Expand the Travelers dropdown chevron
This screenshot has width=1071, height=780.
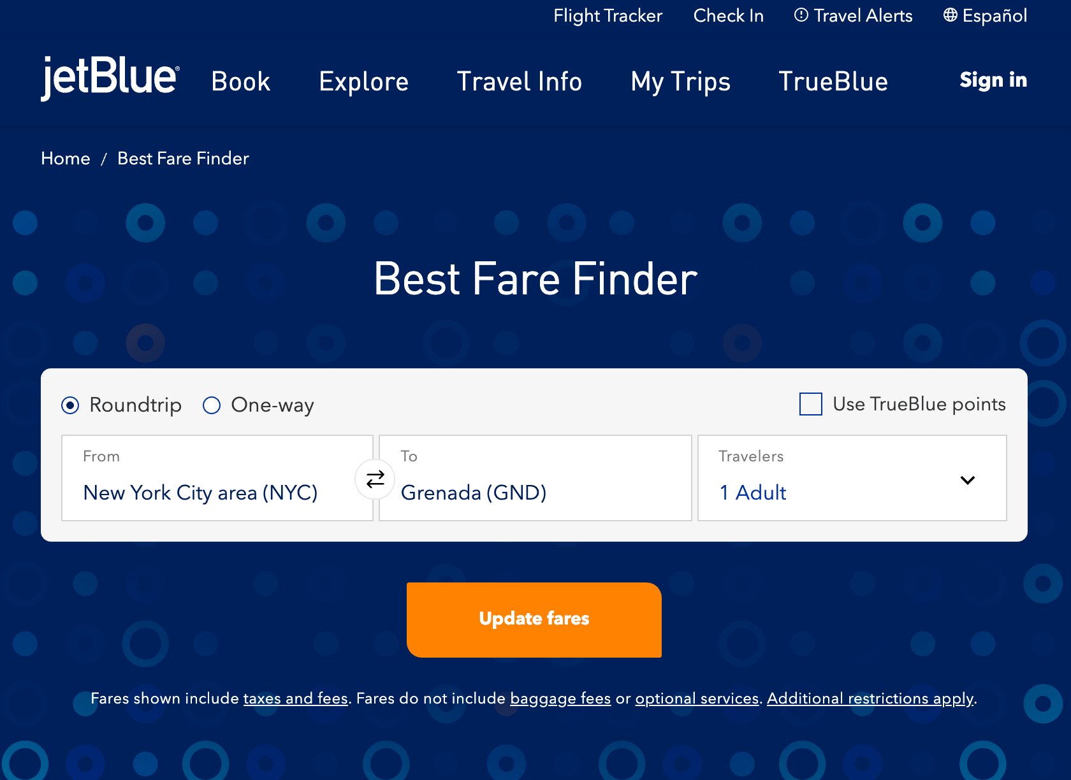967,480
